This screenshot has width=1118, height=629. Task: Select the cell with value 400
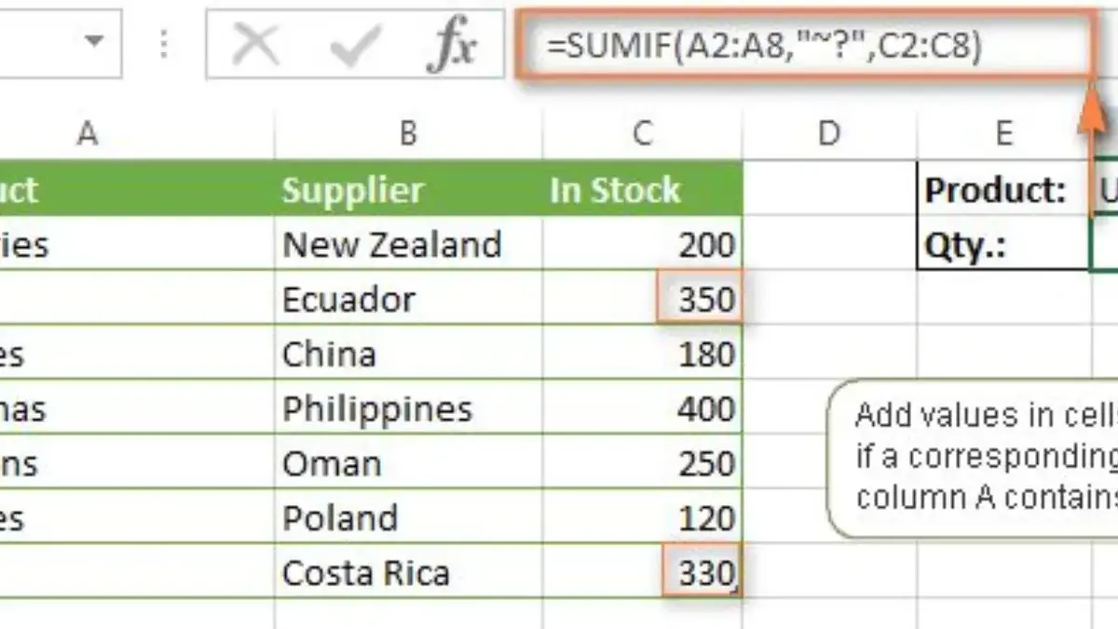(642, 408)
